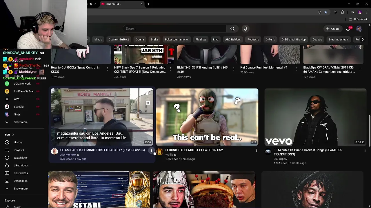
Task: Select the ARC Raiders chip
Action: pyautogui.click(x=233, y=40)
